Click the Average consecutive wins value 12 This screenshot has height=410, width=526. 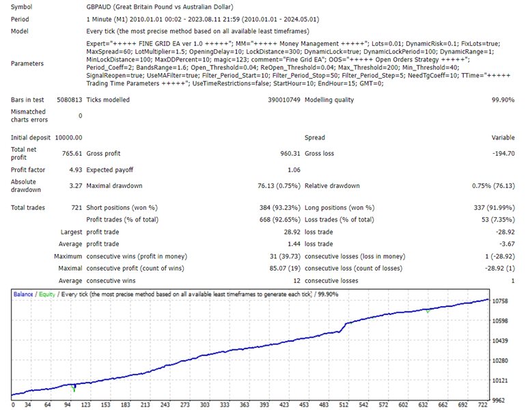point(296,281)
